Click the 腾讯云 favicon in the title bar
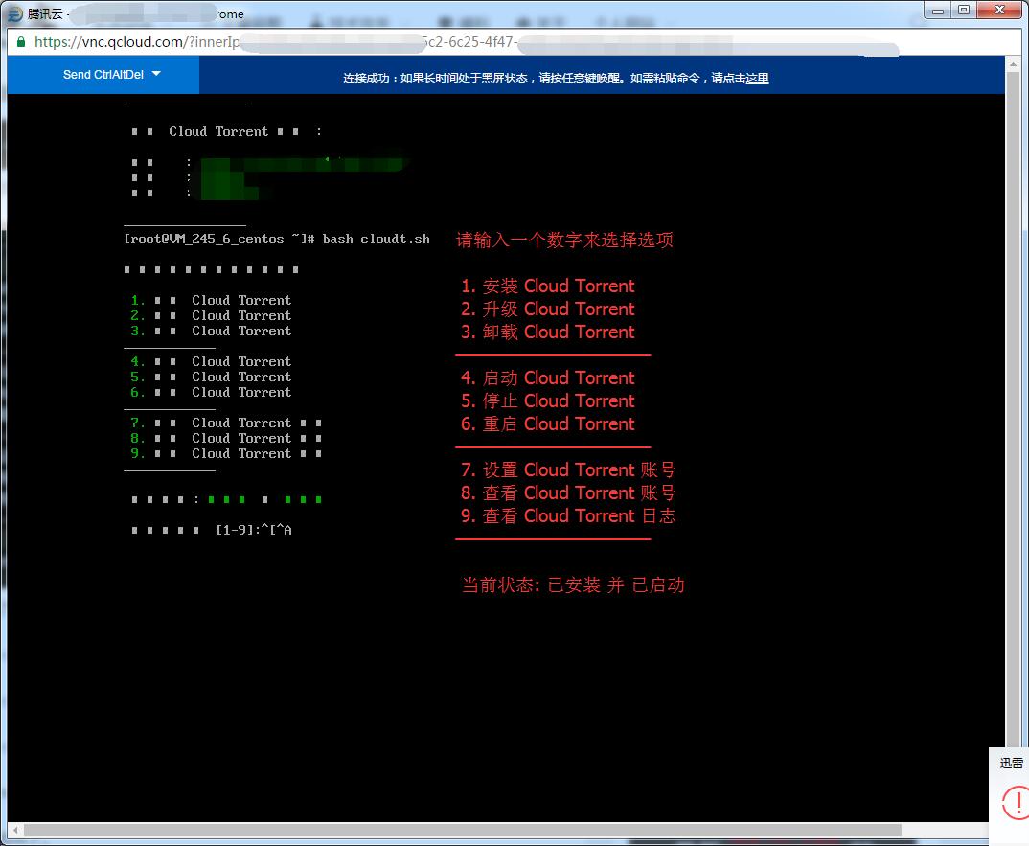 tap(14, 13)
